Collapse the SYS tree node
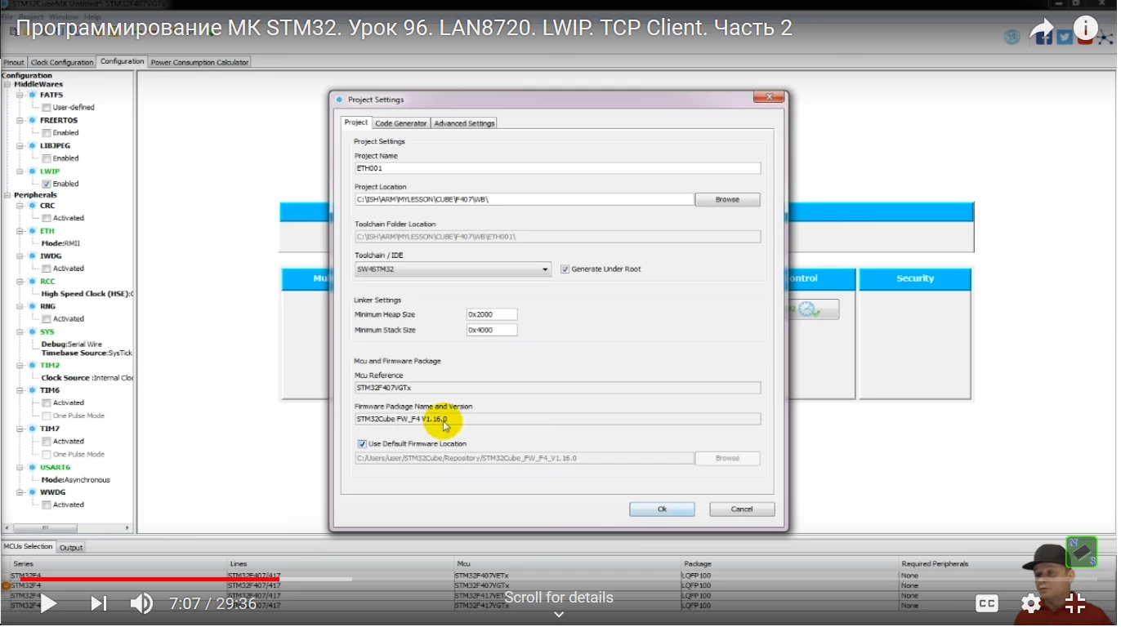This screenshot has height=627, width=1121. (20, 332)
